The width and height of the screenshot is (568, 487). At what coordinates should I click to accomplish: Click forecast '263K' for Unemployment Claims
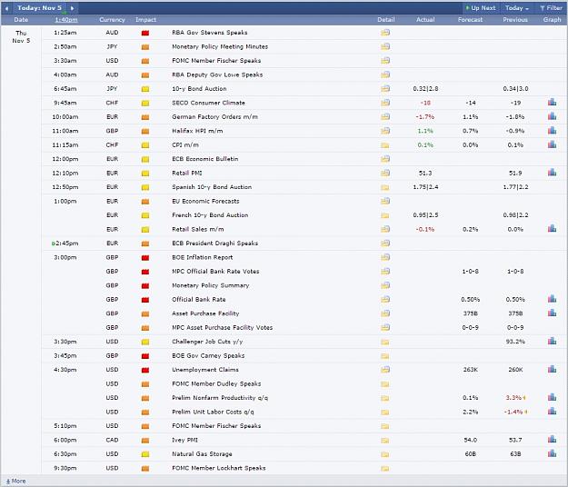click(x=470, y=370)
